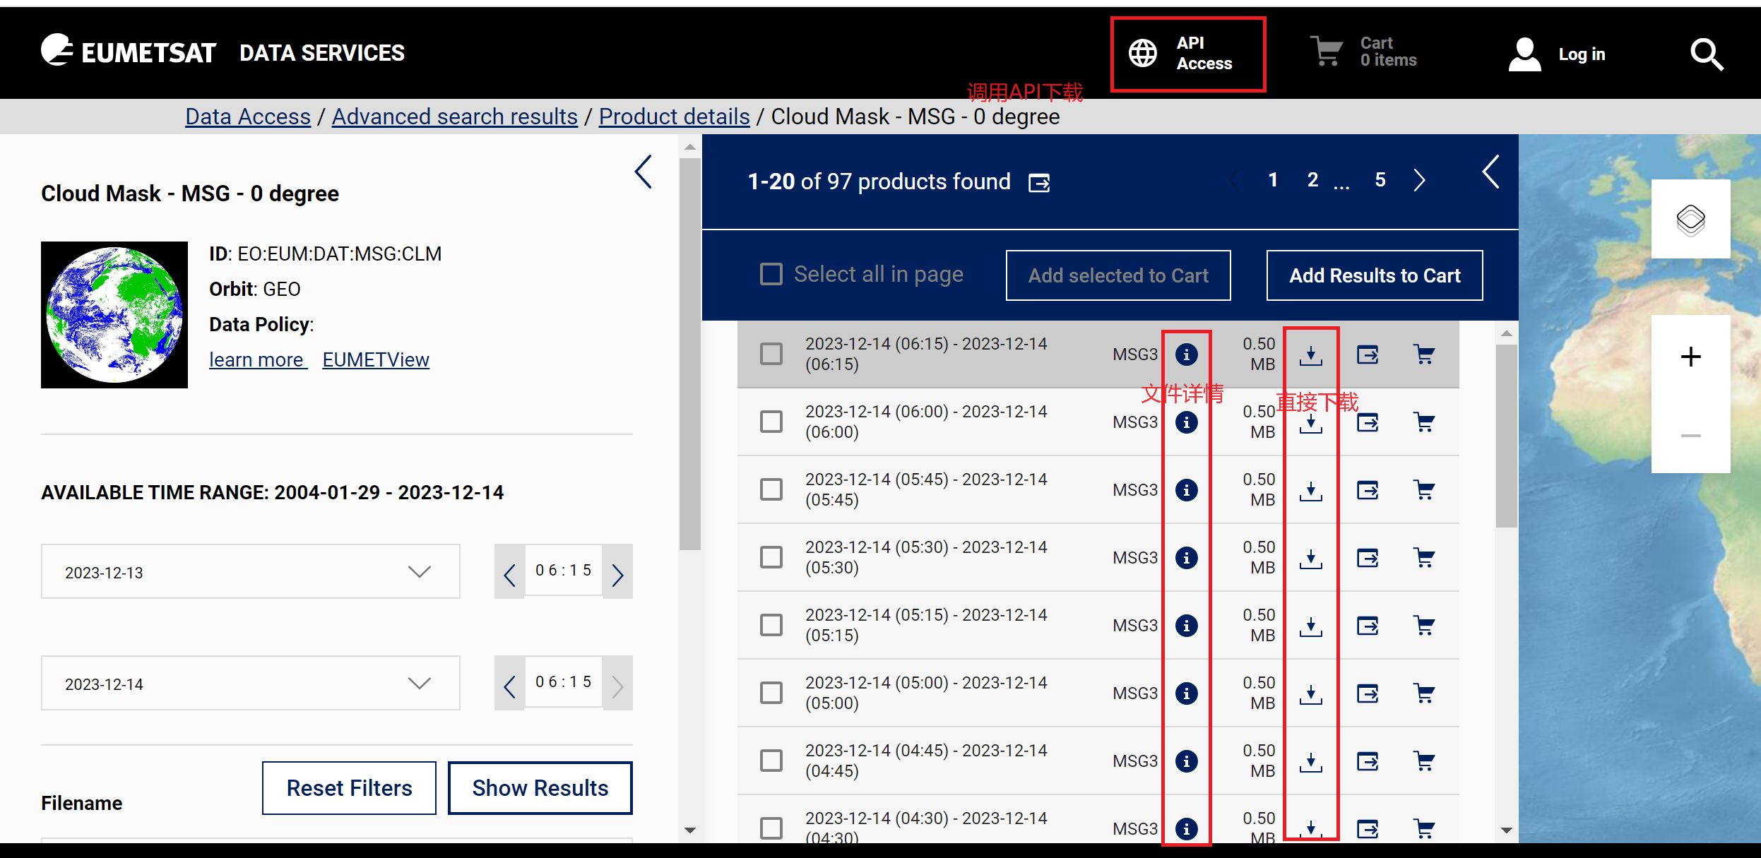Tick checkbox for 2023-12-14 04:45 product
This screenshot has height=858, width=1761.
coord(771,761)
